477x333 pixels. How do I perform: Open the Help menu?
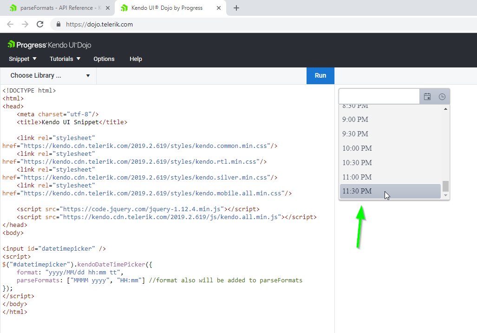click(136, 59)
